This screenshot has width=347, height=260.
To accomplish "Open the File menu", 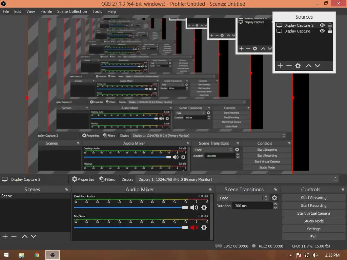I will tap(6, 12).
